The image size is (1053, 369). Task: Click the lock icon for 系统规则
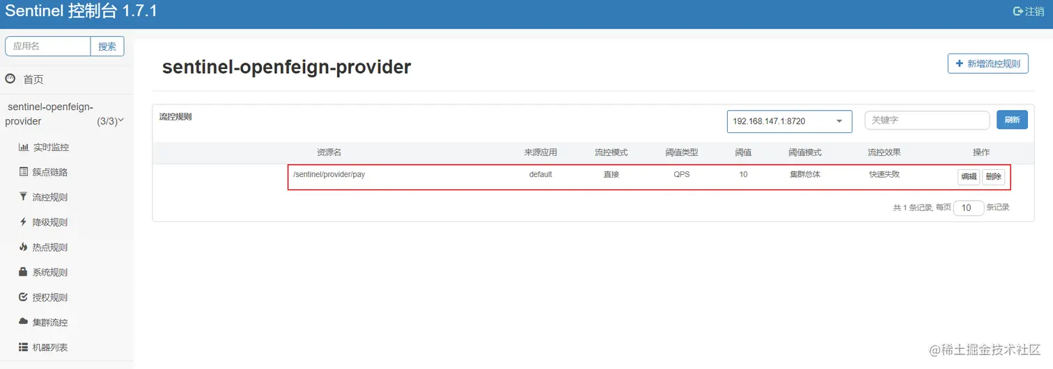[23, 272]
